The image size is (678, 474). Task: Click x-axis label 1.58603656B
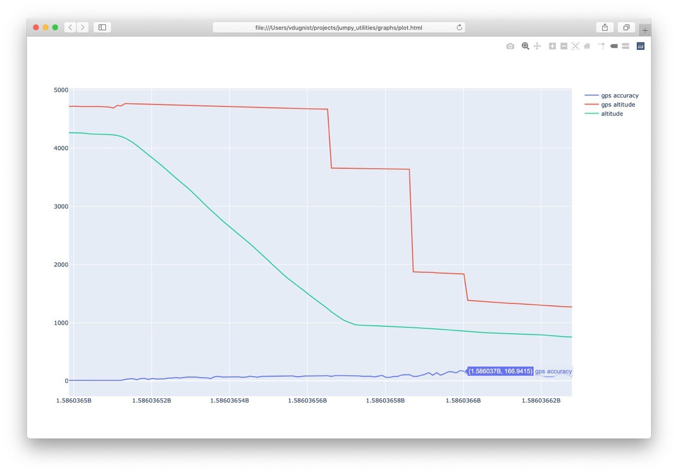308,400
